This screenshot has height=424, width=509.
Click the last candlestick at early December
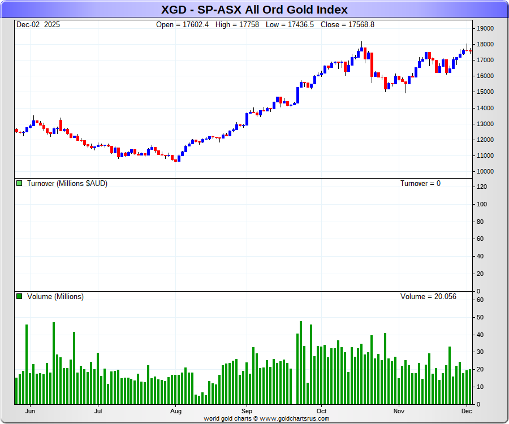point(470,51)
